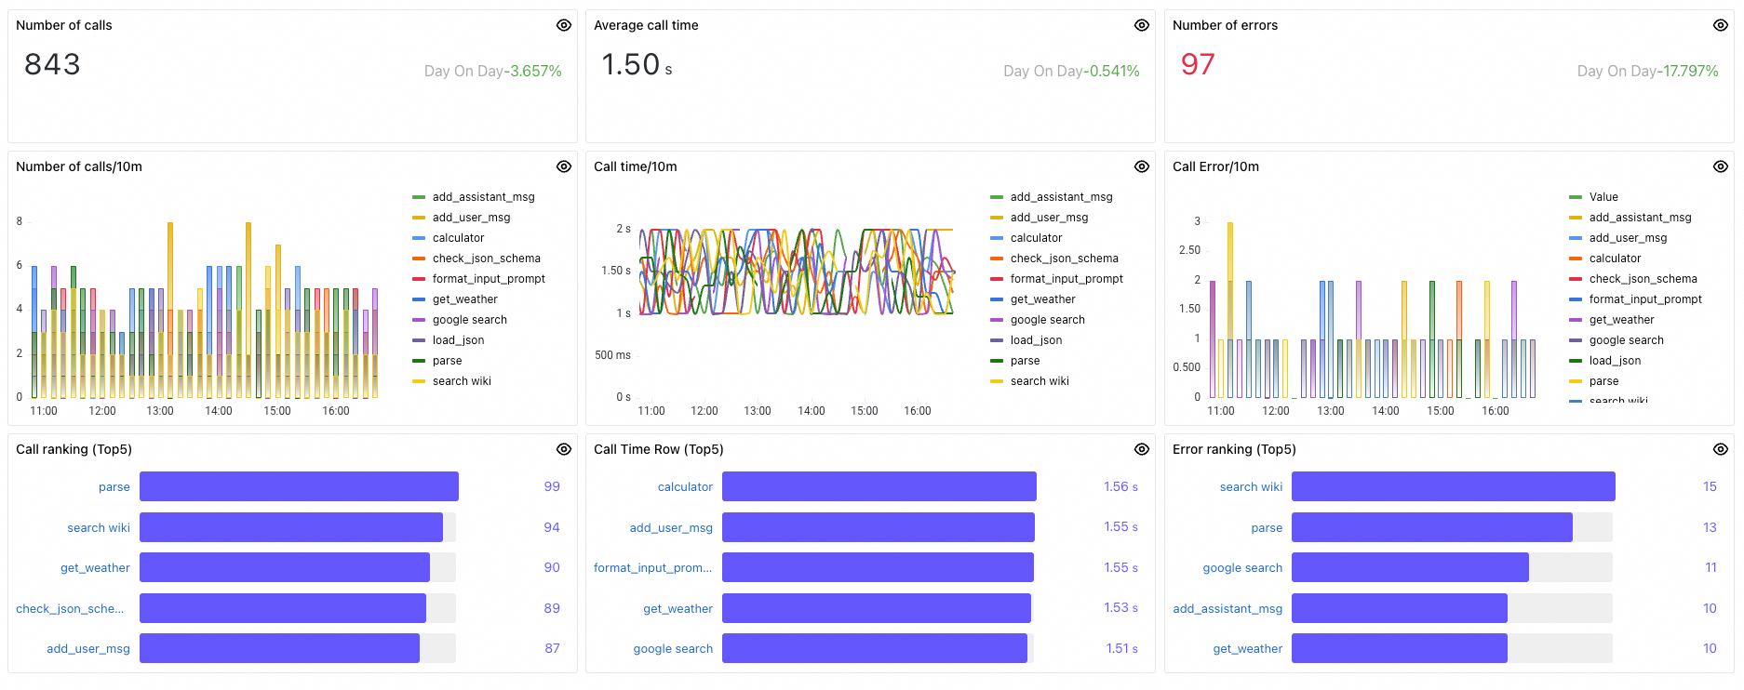Toggle the eye icon on Average call time panel
1744x690 pixels.
[1142, 25]
